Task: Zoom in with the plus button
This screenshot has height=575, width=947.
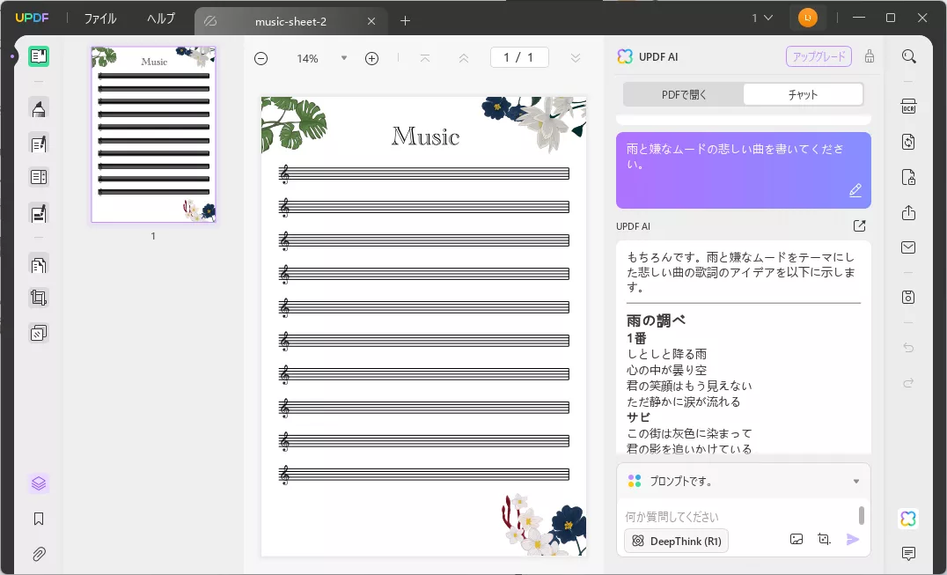Action: 372,59
